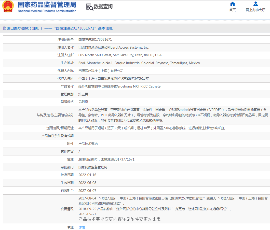Click the 附件 row label
Image resolution: width=270 pixels, height=230 pixels.
point(70,144)
